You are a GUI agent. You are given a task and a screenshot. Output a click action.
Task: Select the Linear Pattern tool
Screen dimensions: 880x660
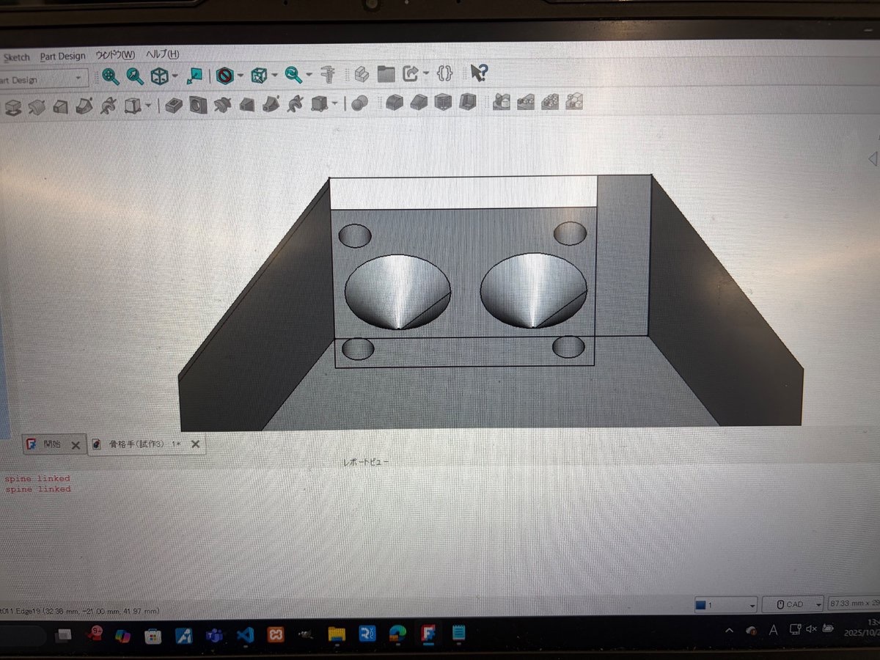[x=526, y=102]
